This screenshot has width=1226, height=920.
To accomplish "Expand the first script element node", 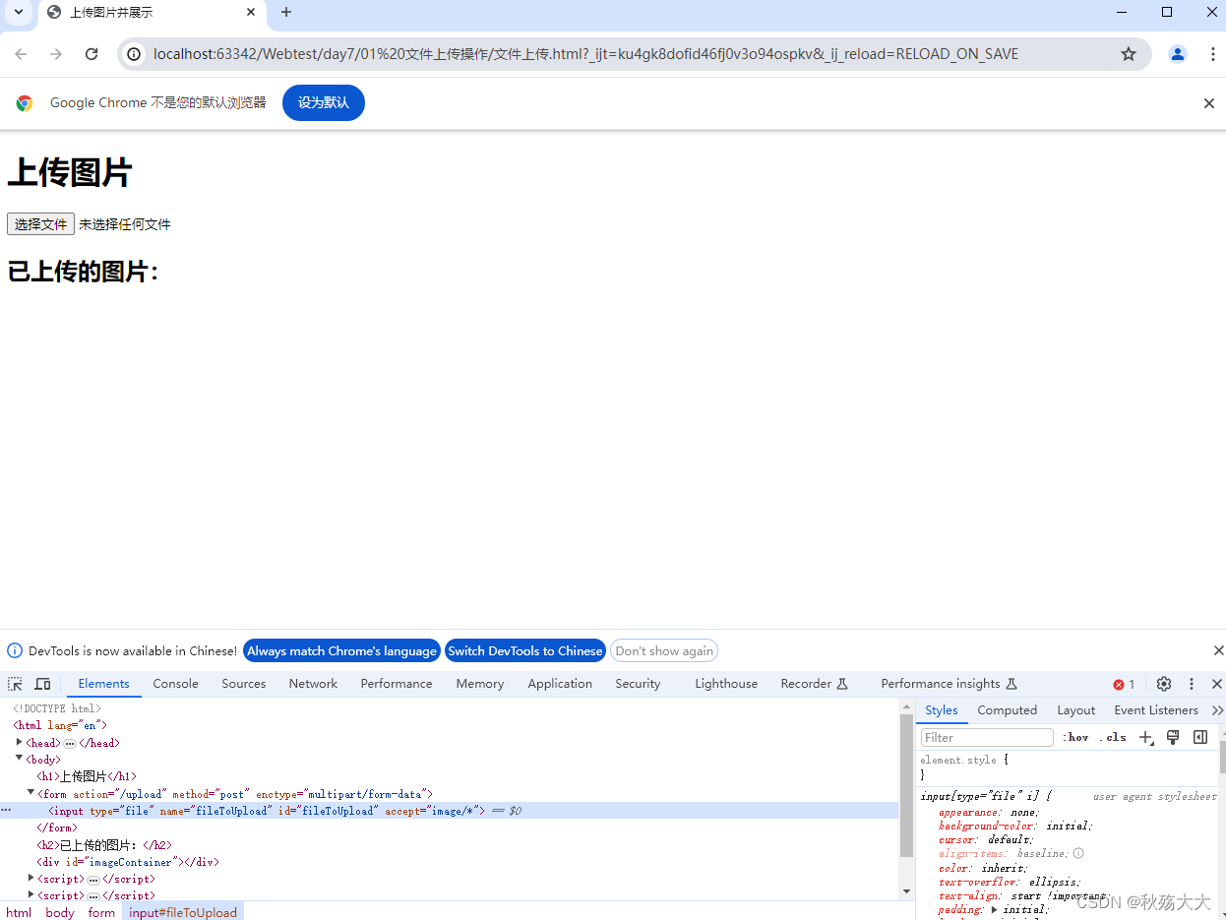I will pos(31,879).
